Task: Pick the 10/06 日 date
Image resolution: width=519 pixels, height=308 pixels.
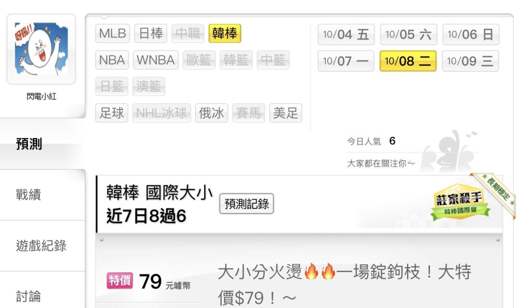Action: [470, 35]
